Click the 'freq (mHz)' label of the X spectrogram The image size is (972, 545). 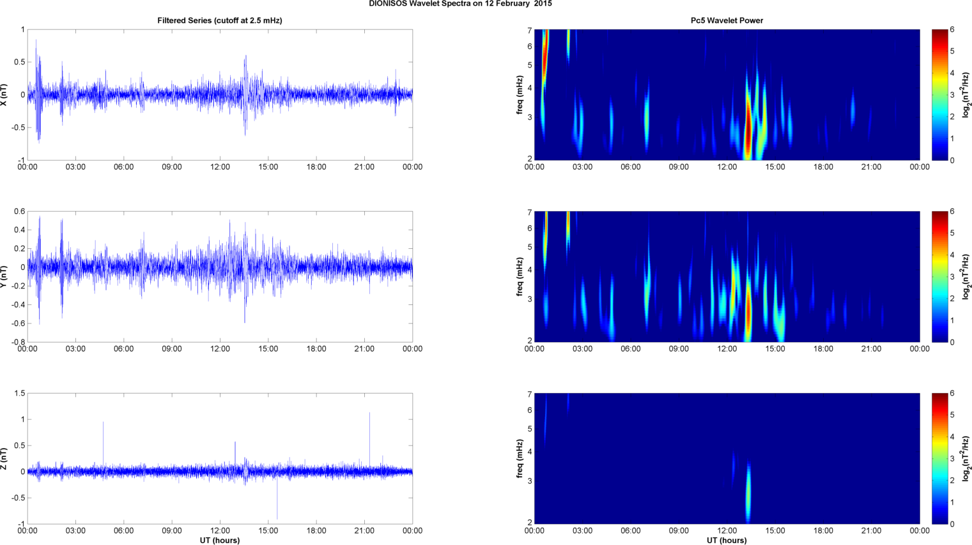520,94
